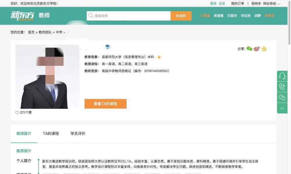The image size is (291, 174).
Task: Like the teacher using the heart icon
Action: pos(17,113)
